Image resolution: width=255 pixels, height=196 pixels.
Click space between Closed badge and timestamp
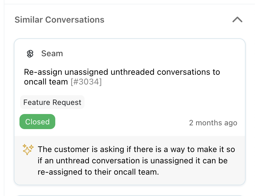122,122
